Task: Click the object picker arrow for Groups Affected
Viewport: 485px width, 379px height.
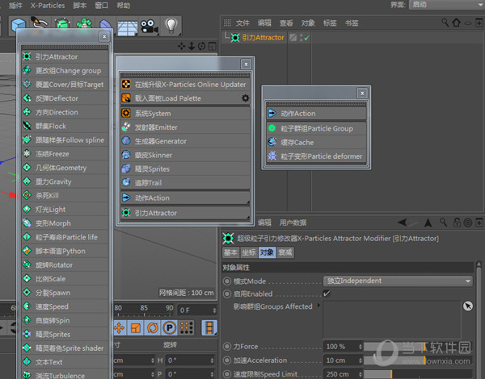Action: click(x=468, y=306)
